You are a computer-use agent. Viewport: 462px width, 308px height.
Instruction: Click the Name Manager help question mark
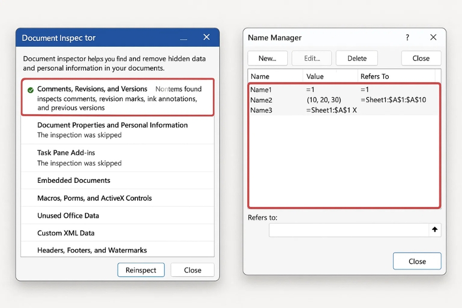point(407,38)
